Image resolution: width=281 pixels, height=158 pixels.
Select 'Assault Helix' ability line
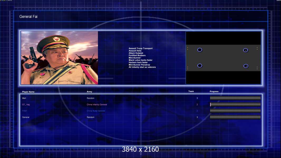click(135, 51)
